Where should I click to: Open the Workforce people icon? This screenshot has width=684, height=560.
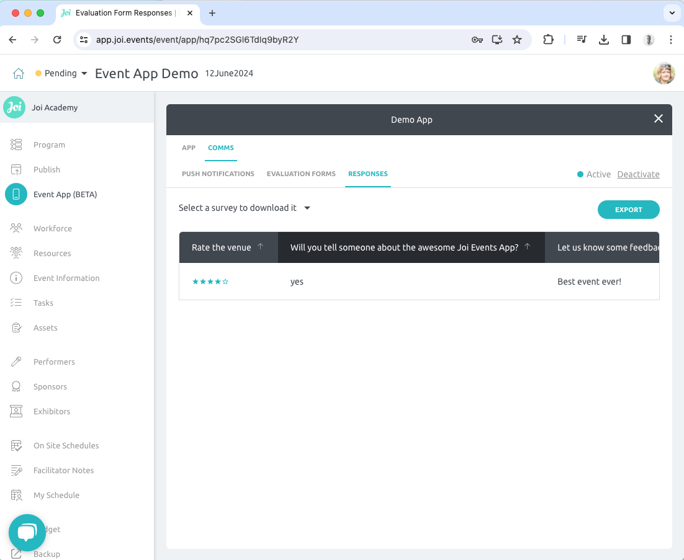pyautogui.click(x=16, y=228)
